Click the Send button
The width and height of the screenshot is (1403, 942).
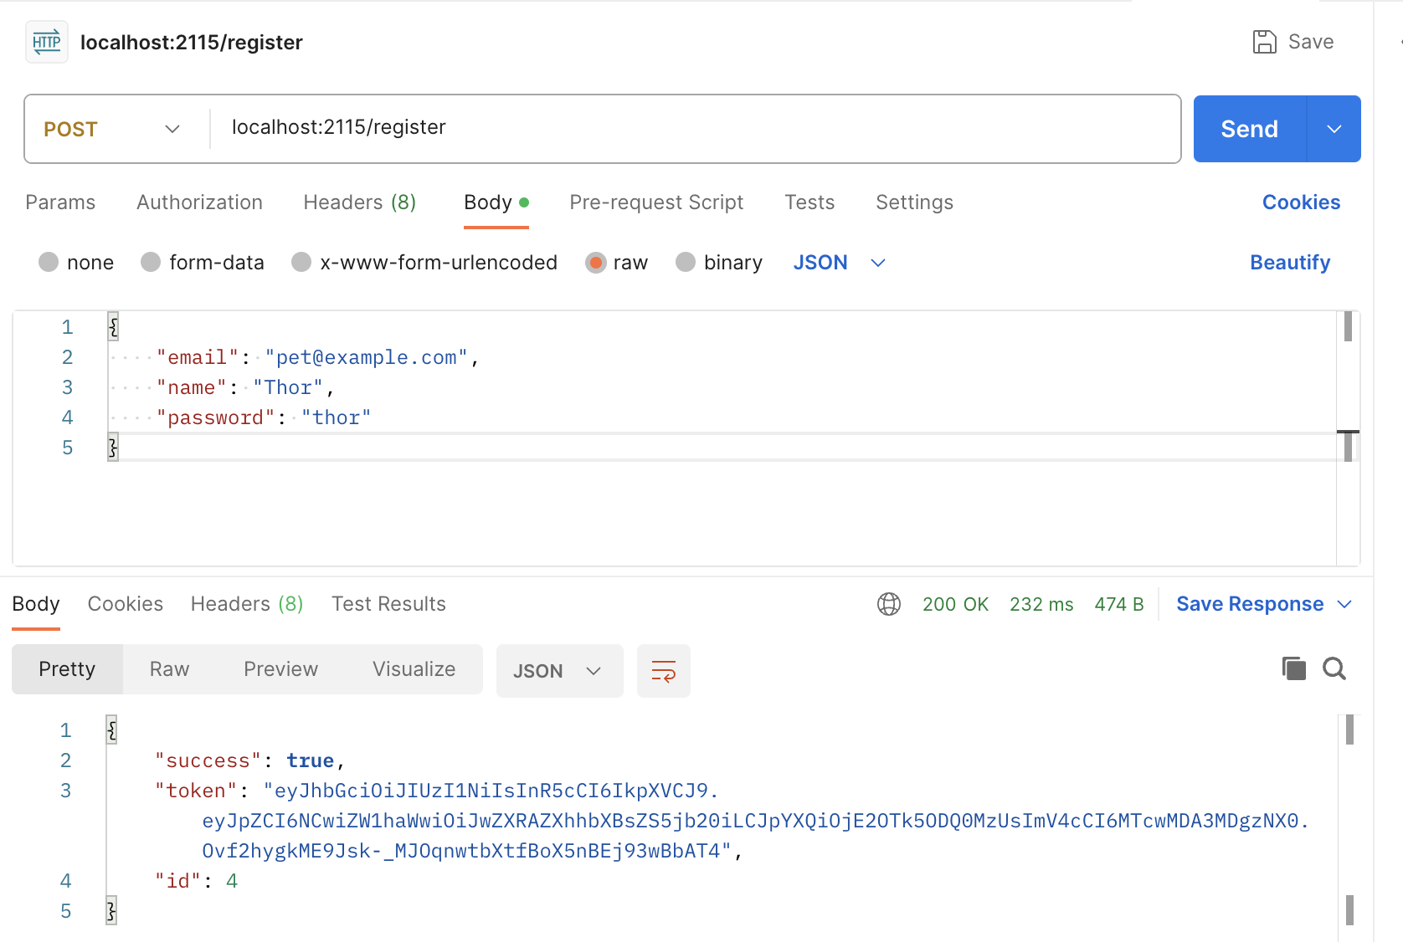(1249, 129)
